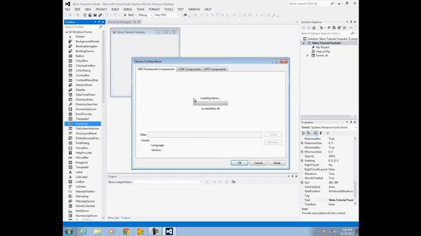This screenshot has width=421, height=236.
Task: Click the Start debugging play button
Action: coord(125,15)
